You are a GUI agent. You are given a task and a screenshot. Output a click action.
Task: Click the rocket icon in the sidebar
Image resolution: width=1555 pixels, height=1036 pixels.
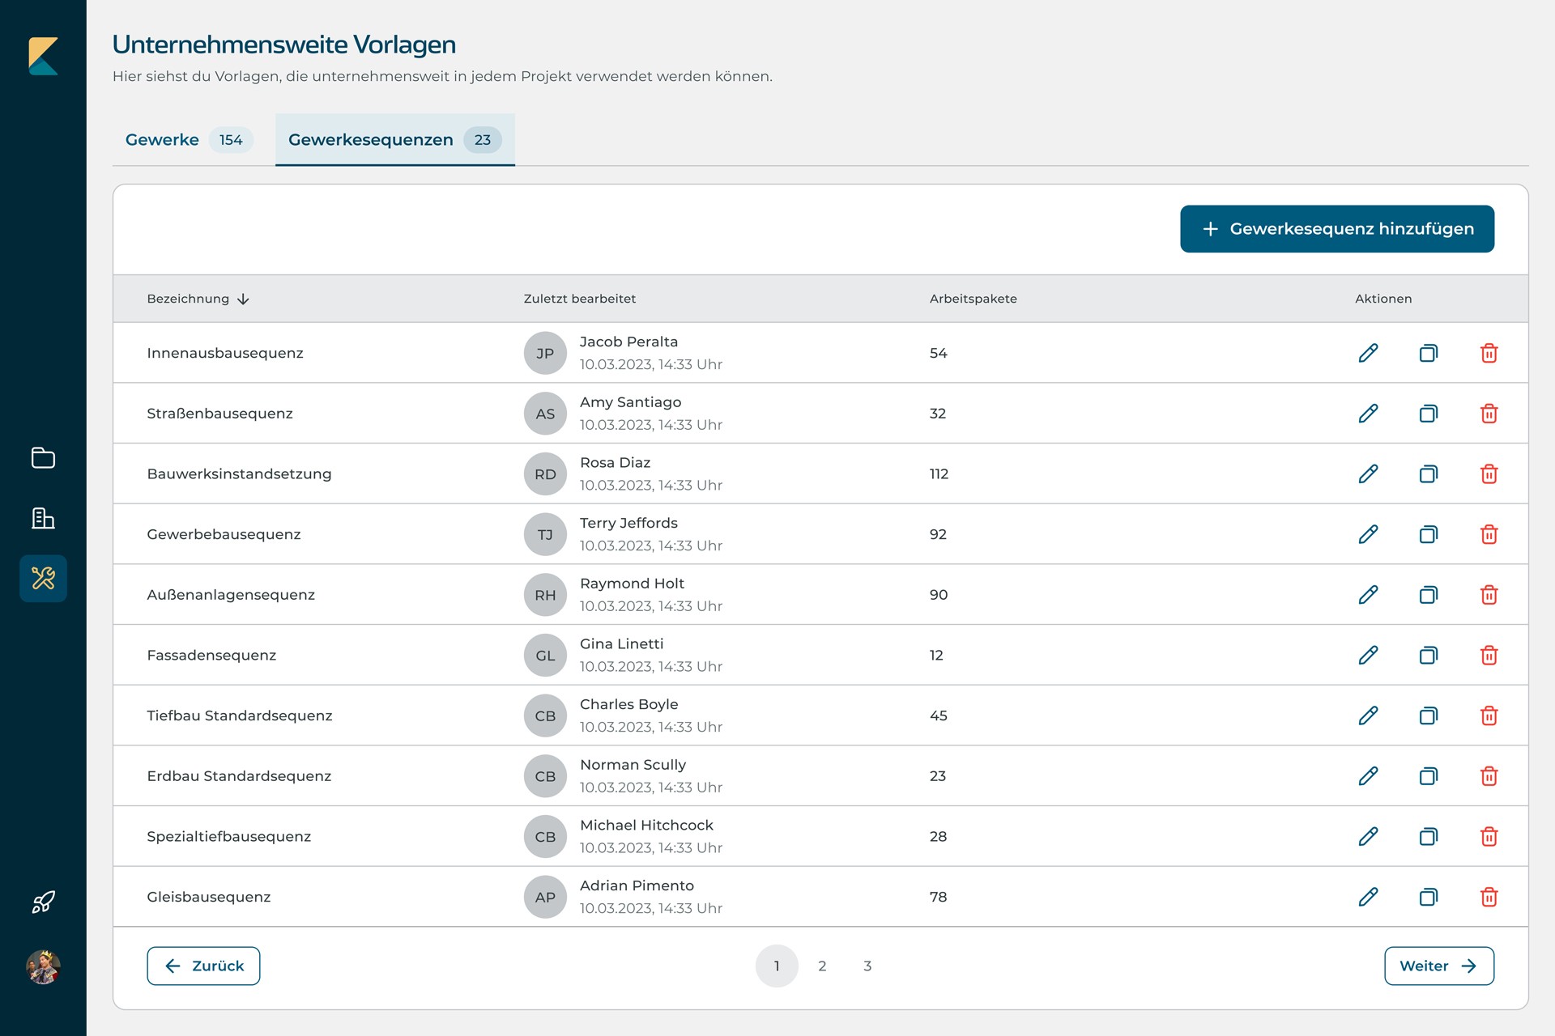tap(43, 902)
